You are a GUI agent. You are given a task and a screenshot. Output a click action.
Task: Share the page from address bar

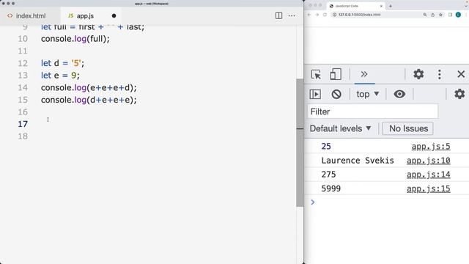click(432, 15)
